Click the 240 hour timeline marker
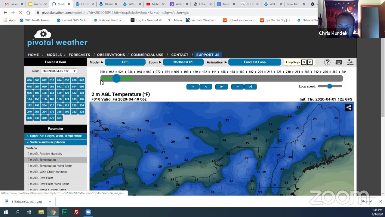Image resolution: width=385 pixels, height=217 pixels. pyautogui.click(x=288, y=72)
